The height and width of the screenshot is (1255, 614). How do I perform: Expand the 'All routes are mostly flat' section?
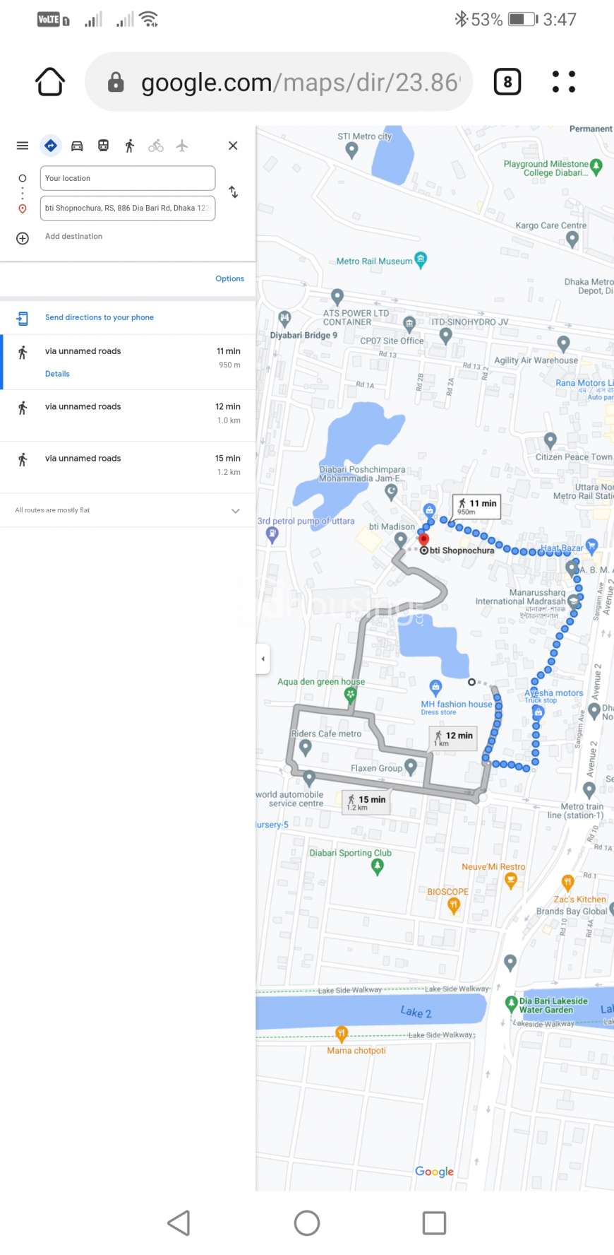[236, 511]
